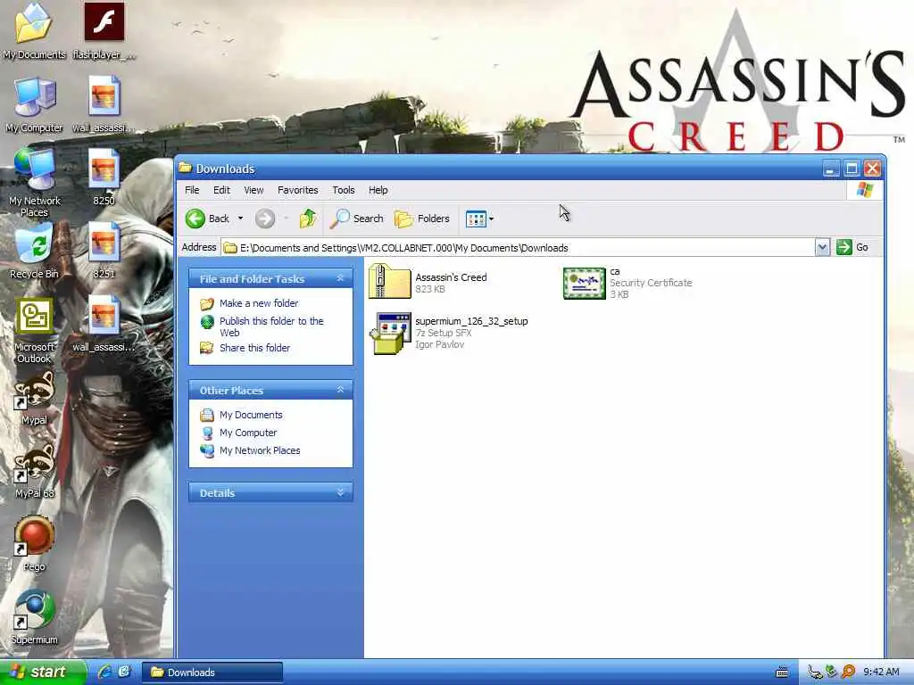Select the supermium_126_32_setup installer icon
Screen dimensions: 914x685
click(x=390, y=333)
